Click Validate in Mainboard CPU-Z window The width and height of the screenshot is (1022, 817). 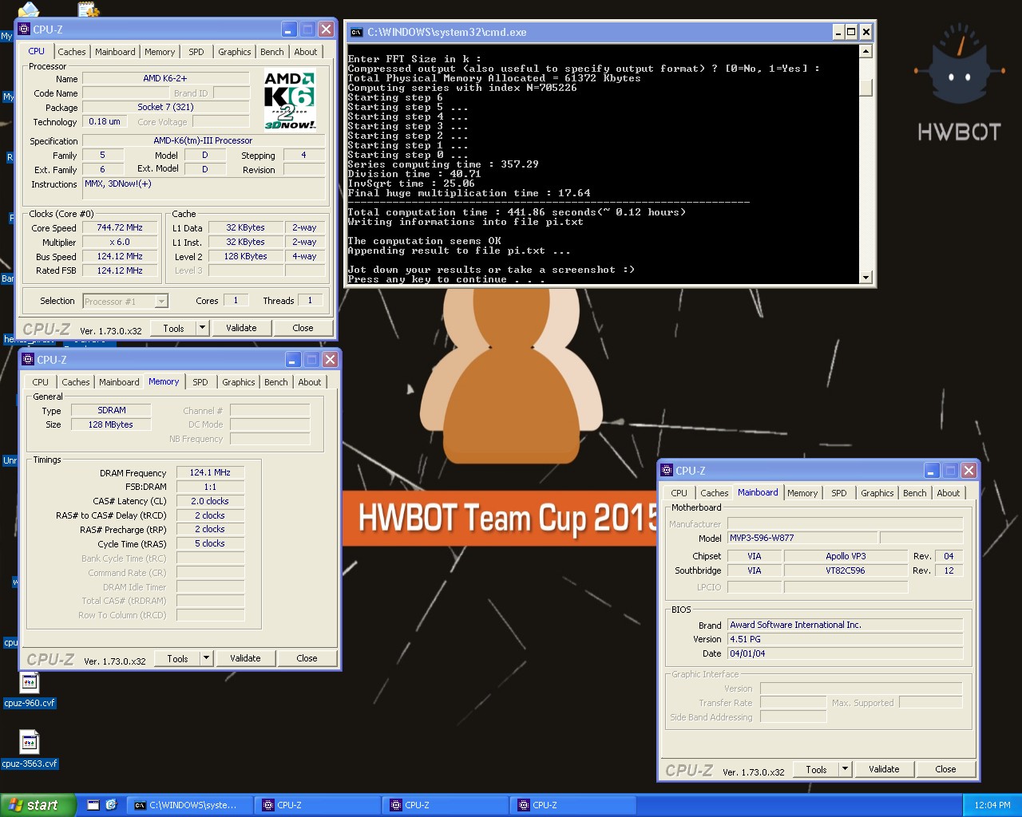[x=884, y=769]
